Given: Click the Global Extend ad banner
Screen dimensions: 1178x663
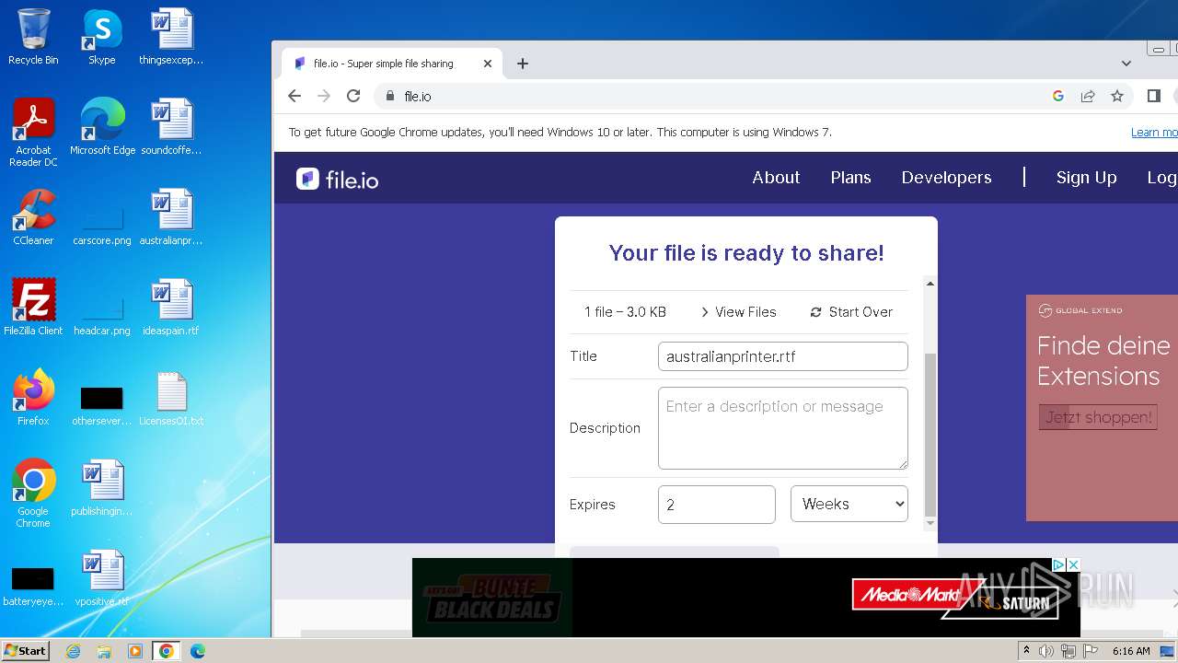Looking at the screenshot, I should pos(1102,408).
